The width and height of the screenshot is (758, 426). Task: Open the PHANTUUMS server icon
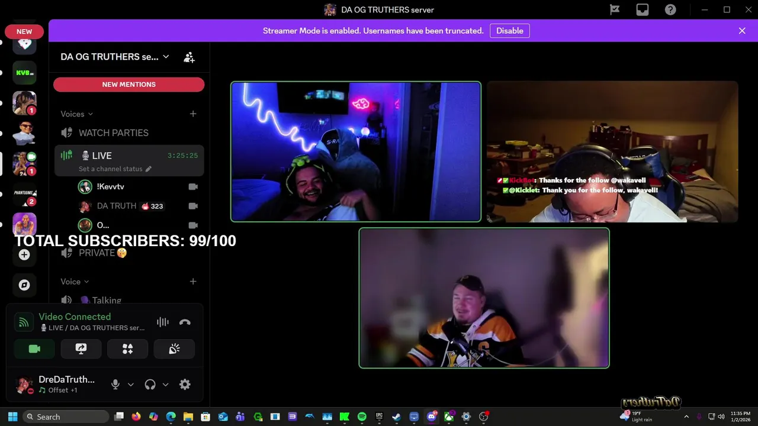click(25, 194)
